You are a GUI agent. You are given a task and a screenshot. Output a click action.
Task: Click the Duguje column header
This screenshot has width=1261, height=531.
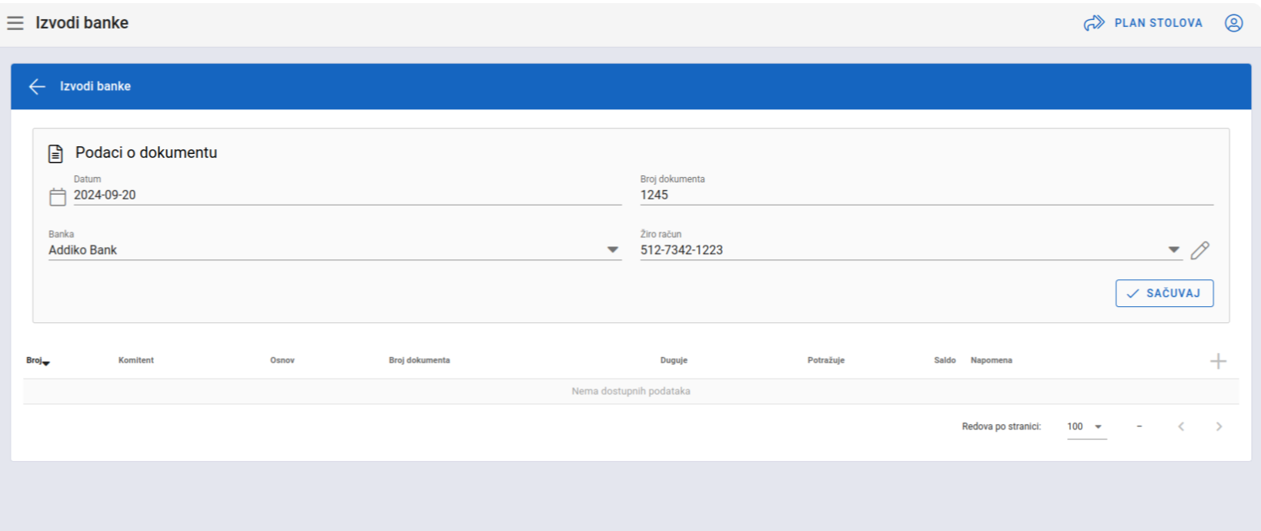tap(674, 360)
